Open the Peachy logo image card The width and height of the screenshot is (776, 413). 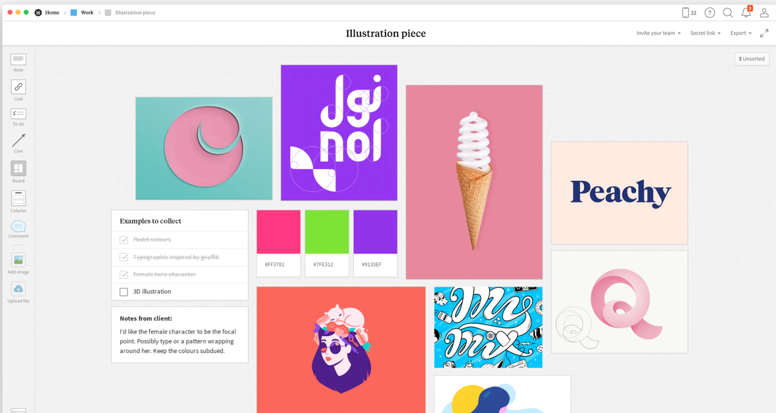(x=619, y=193)
